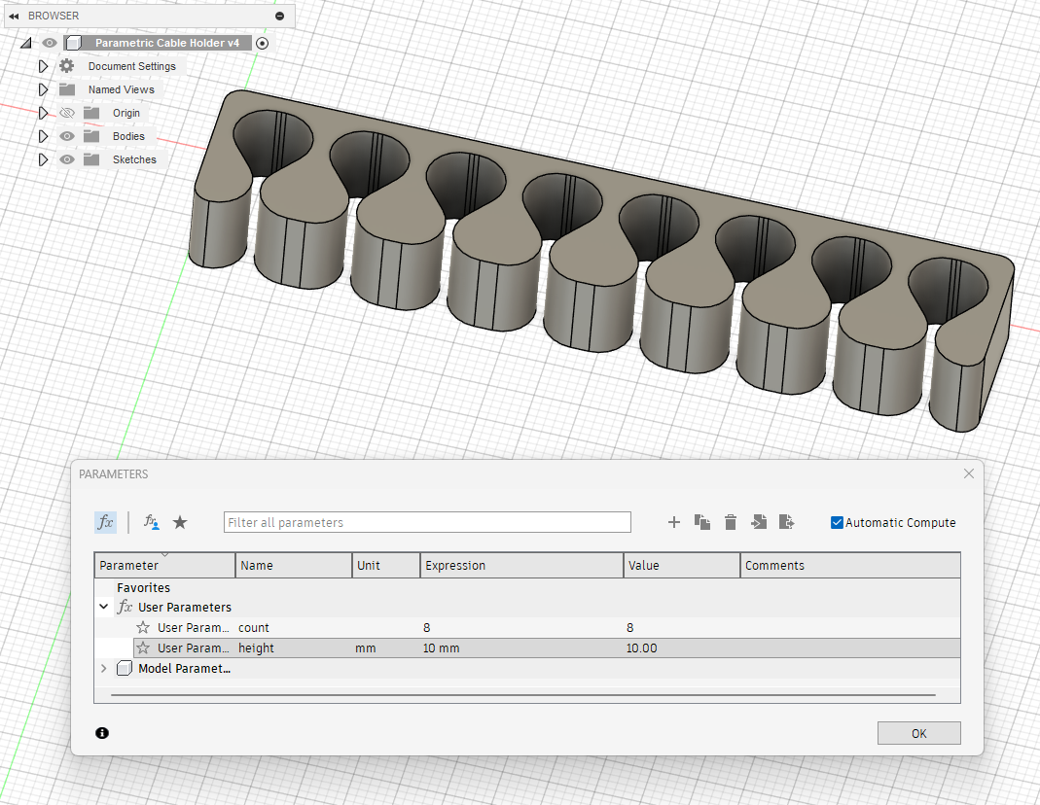
Task: Click the add user parameter plus icon
Action: 673,523
